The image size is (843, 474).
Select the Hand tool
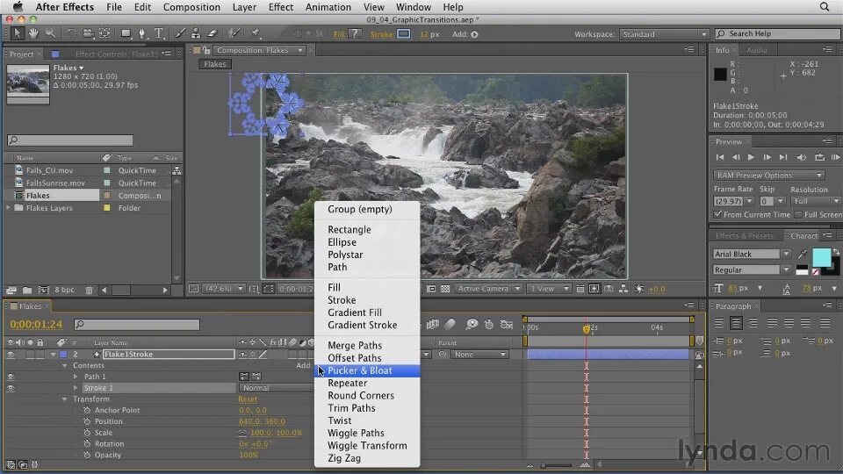(33, 33)
